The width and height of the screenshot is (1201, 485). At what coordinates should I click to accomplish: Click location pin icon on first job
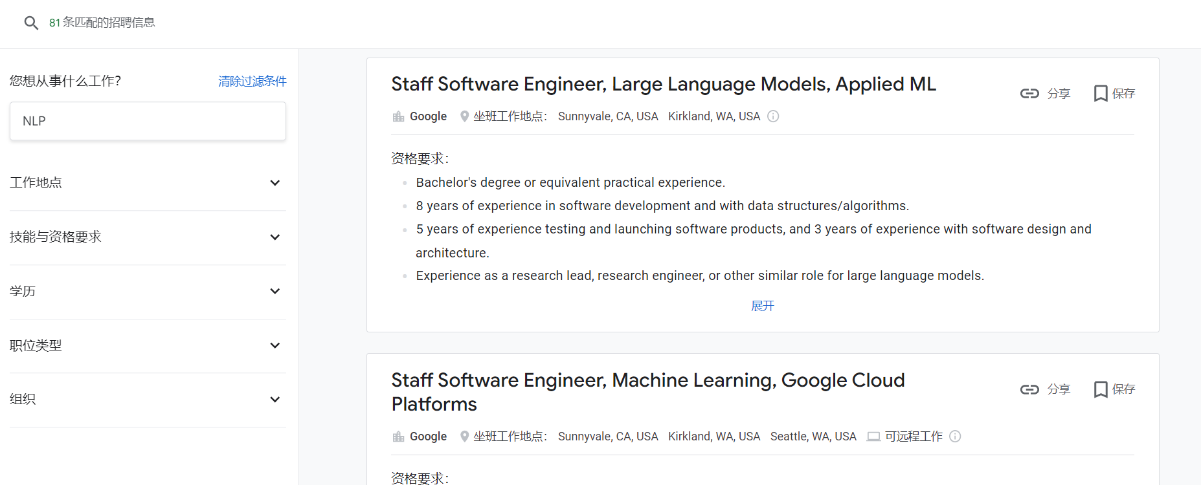point(464,116)
